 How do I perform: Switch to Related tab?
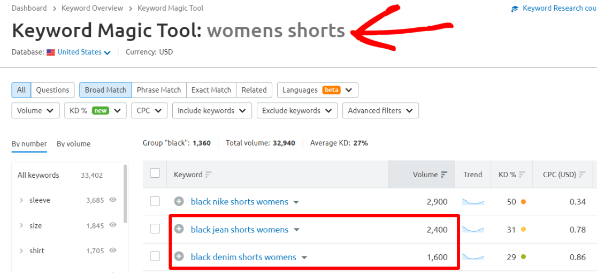click(254, 90)
